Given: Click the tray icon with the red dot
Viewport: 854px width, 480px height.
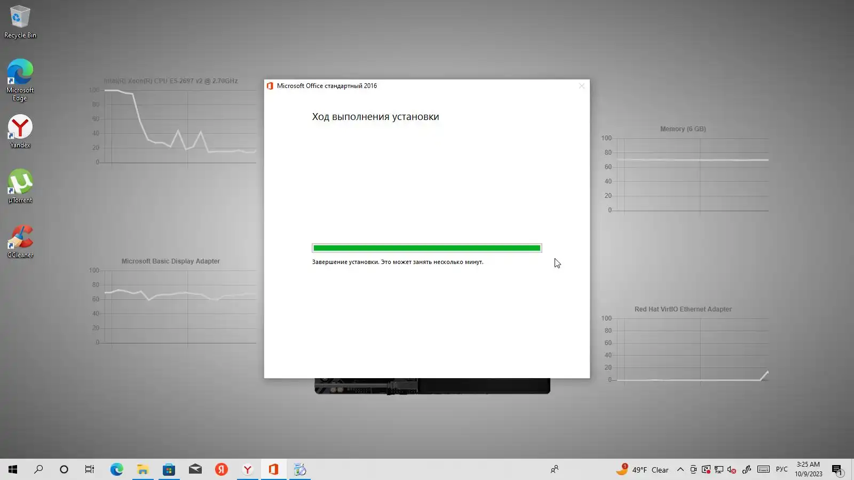Looking at the screenshot, I should [706, 469].
